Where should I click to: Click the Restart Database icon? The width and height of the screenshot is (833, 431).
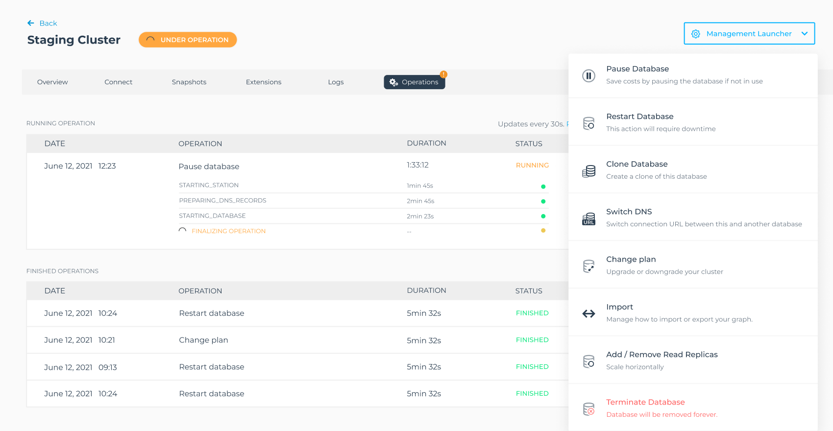coord(588,123)
